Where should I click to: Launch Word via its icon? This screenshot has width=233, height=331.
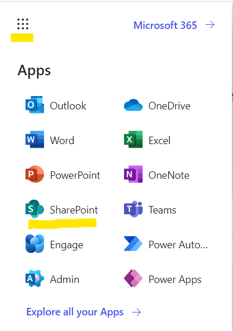35,139
